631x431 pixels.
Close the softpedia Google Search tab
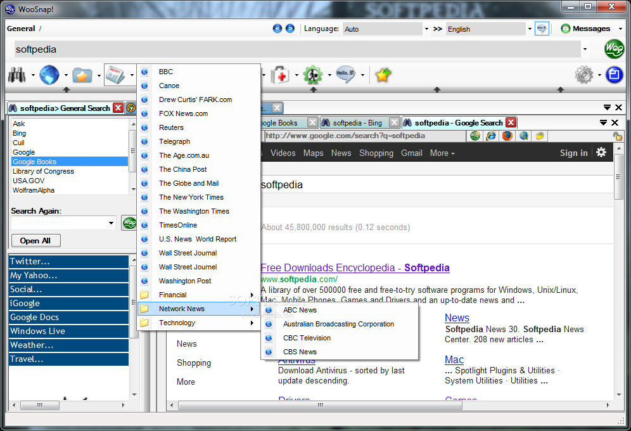coord(511,123)
